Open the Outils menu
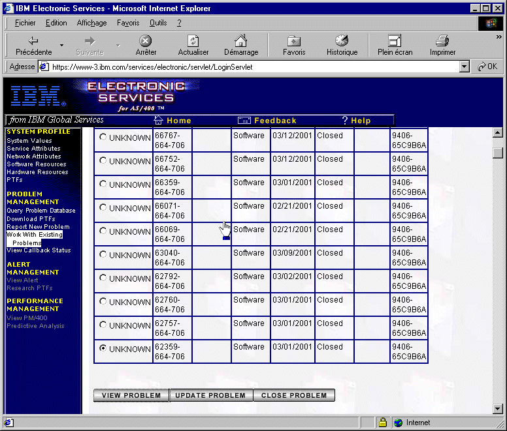The image size is (507, 431). tap(158, 23)
